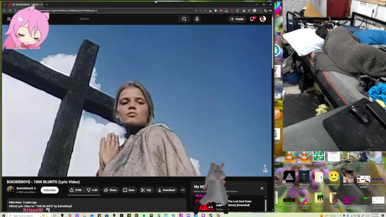
Task: Open the taskbar clock and date
Action: [375, 215]
